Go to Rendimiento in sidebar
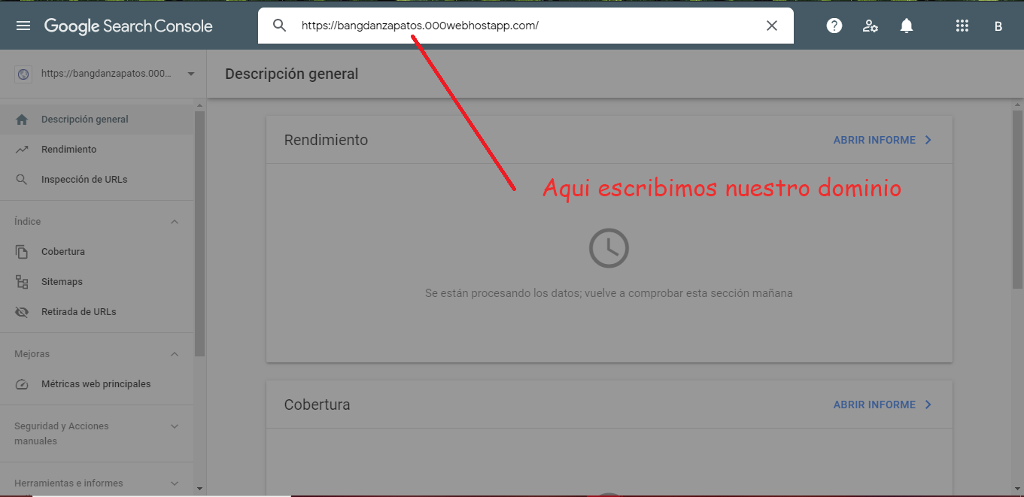Screen dimensions: 1024x497 68,150
